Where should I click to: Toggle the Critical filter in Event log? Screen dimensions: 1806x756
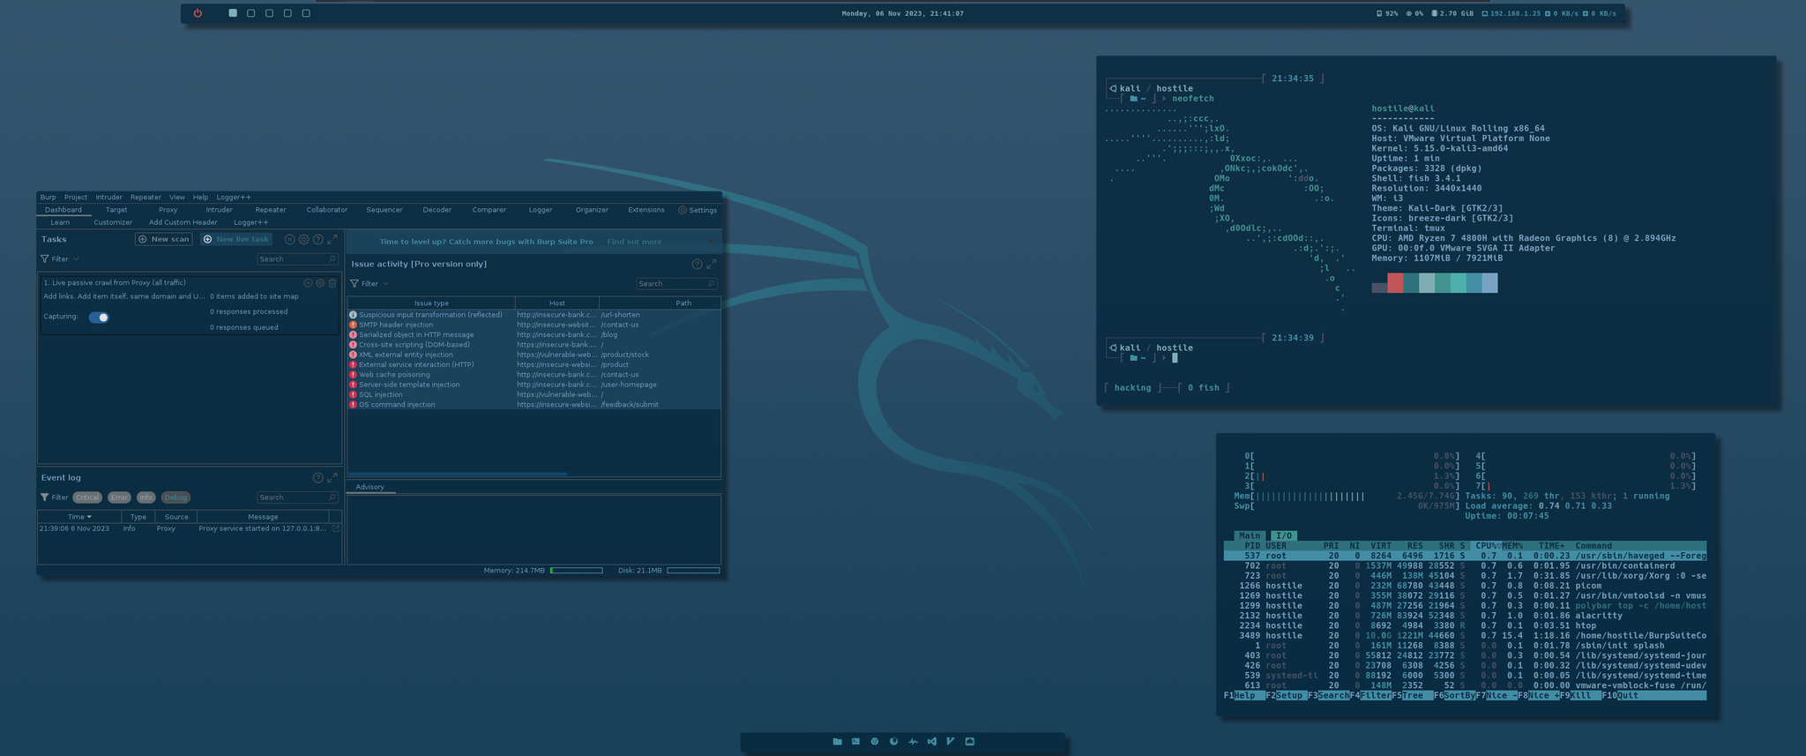[87, 498]
